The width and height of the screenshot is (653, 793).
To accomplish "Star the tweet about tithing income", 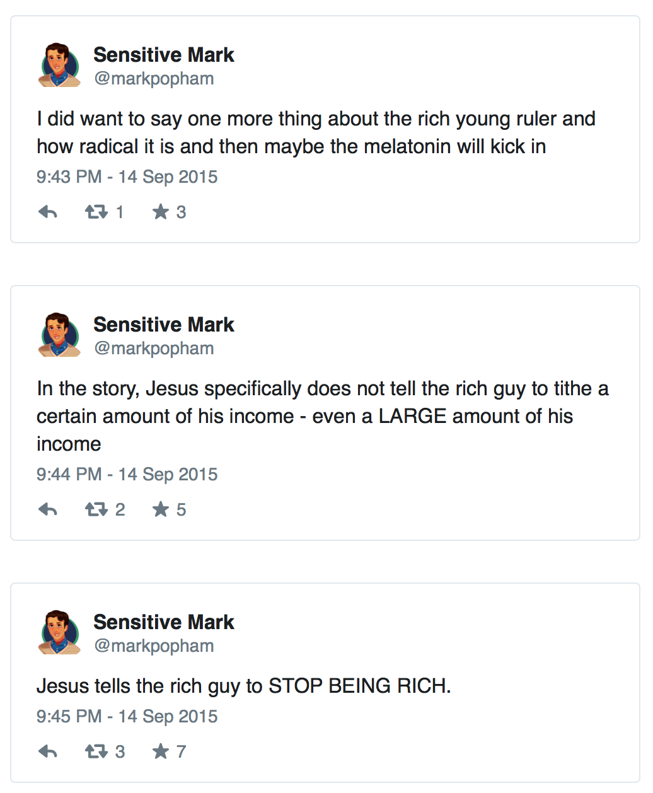I will tap(161, 510).
